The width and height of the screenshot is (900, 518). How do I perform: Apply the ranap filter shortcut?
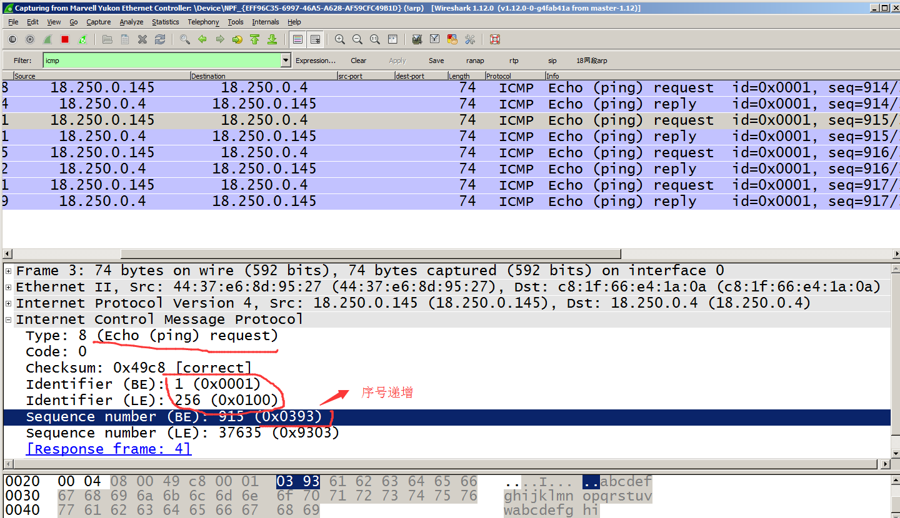click(x=475, y=61)
